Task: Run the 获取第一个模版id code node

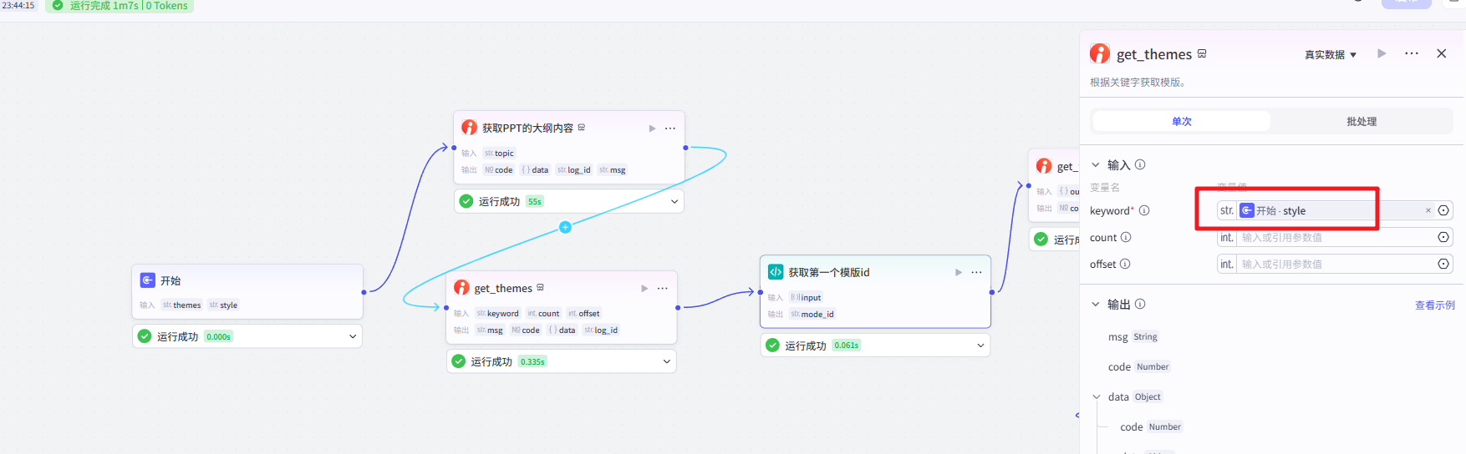Action: coord(959,273)
